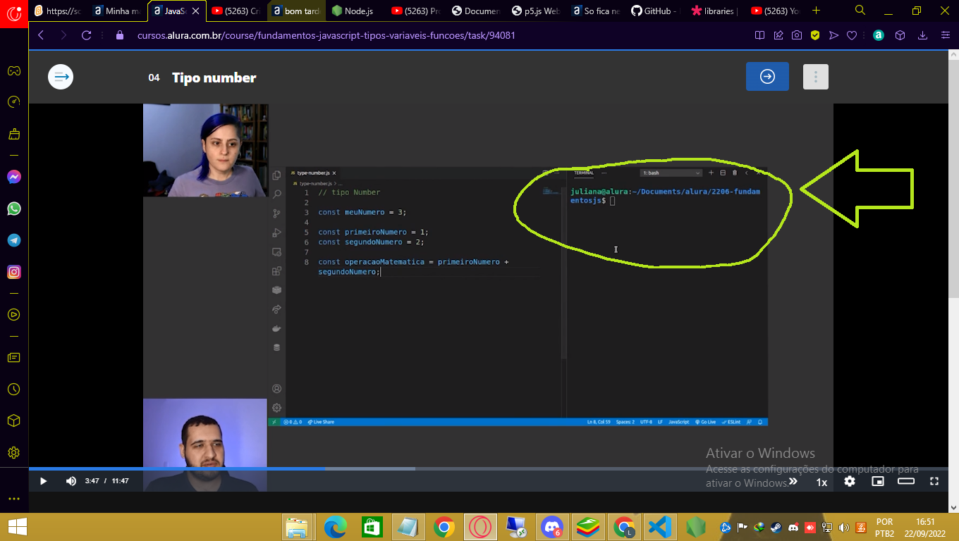
Task: Enter fullscreen video mode
Action: click(934, 481)
